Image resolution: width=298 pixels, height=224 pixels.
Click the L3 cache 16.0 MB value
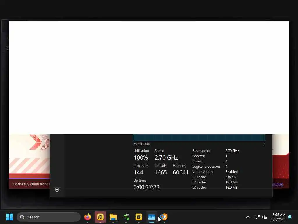tap(231, 188)
